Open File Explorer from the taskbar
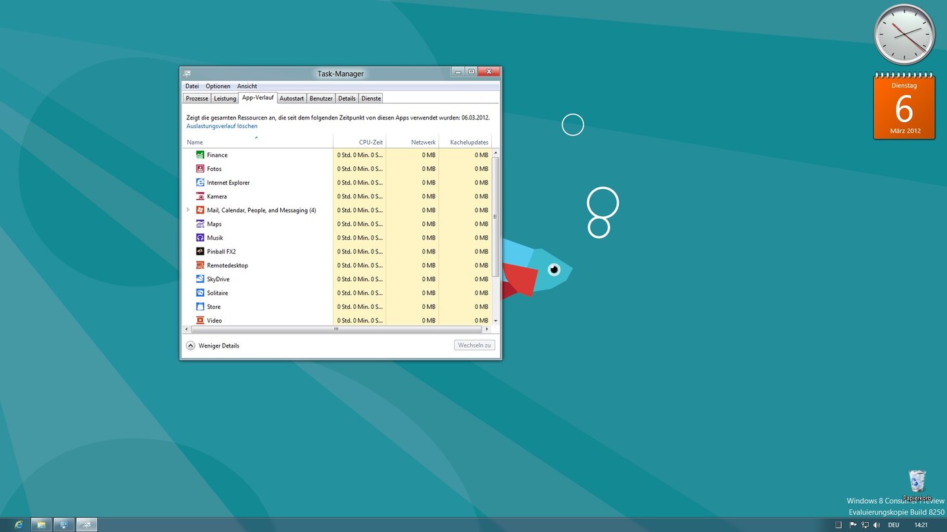The height and width of the screenshot is (532, 947). pyautogui.click(x=41, y=525)
